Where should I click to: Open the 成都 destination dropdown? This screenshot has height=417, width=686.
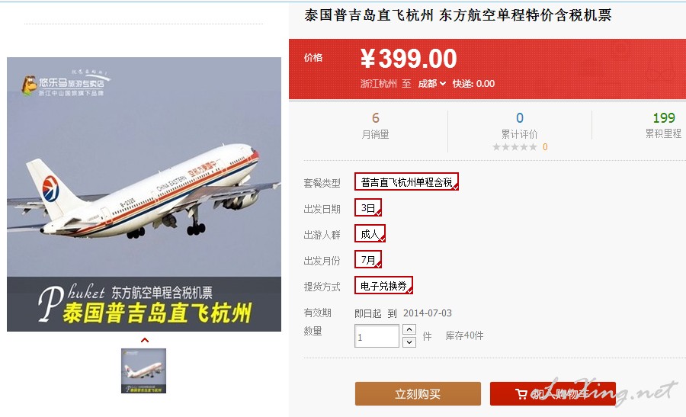click(432, 84)
